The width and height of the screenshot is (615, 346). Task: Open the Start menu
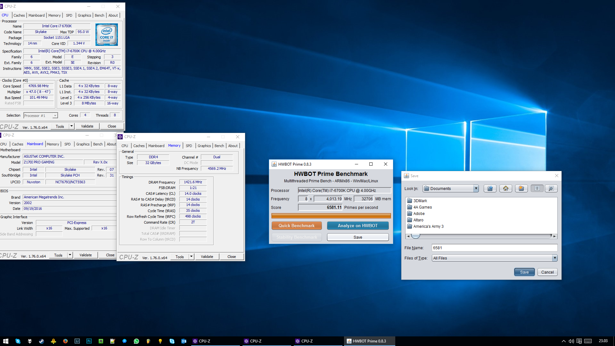click(6, 341)
